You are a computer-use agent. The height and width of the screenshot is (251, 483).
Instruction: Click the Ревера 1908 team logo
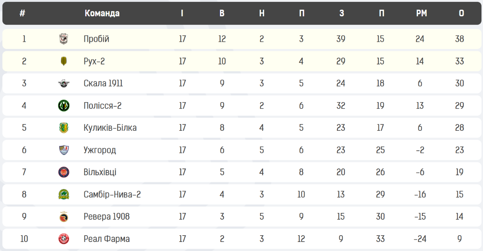pyautogui.click(x=64, y=217)
